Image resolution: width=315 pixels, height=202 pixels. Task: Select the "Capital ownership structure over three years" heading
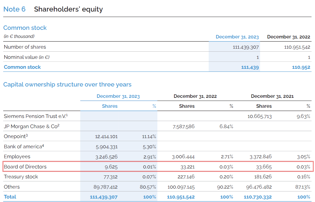point(67,84)
